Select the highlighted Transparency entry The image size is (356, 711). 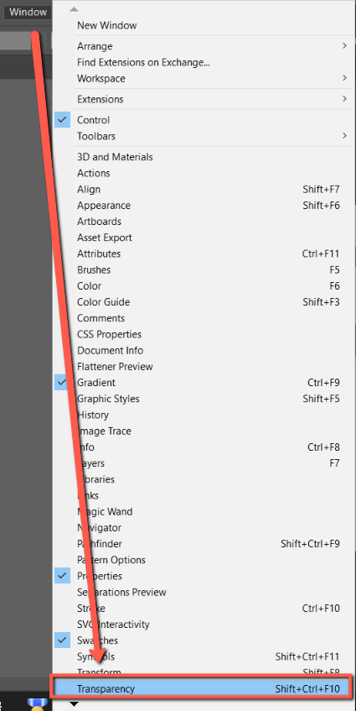[202, 689]
